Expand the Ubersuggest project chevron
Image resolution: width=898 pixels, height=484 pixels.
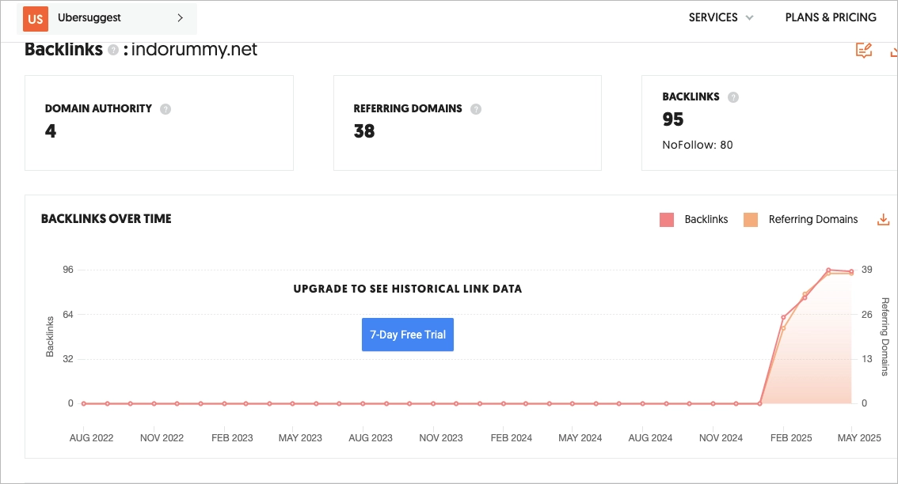coord(181,18)
